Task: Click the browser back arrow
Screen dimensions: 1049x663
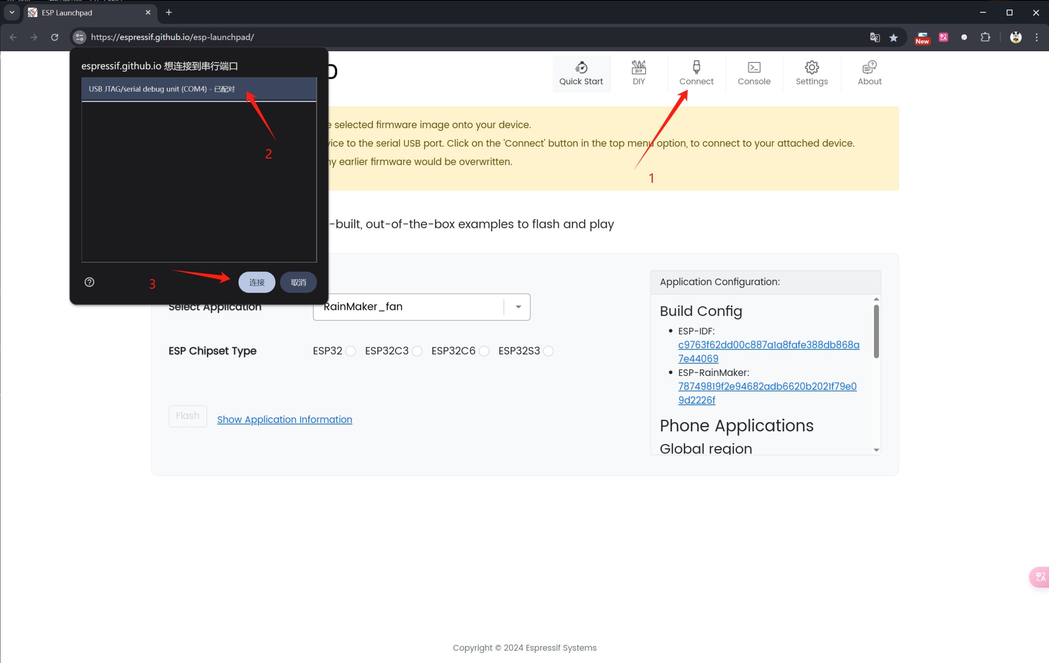Action: click(13, 37)
